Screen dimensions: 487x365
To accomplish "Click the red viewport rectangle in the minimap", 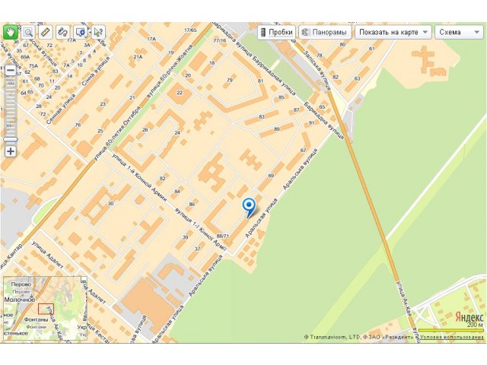I will pyautogui.click(x=46, y=309).
